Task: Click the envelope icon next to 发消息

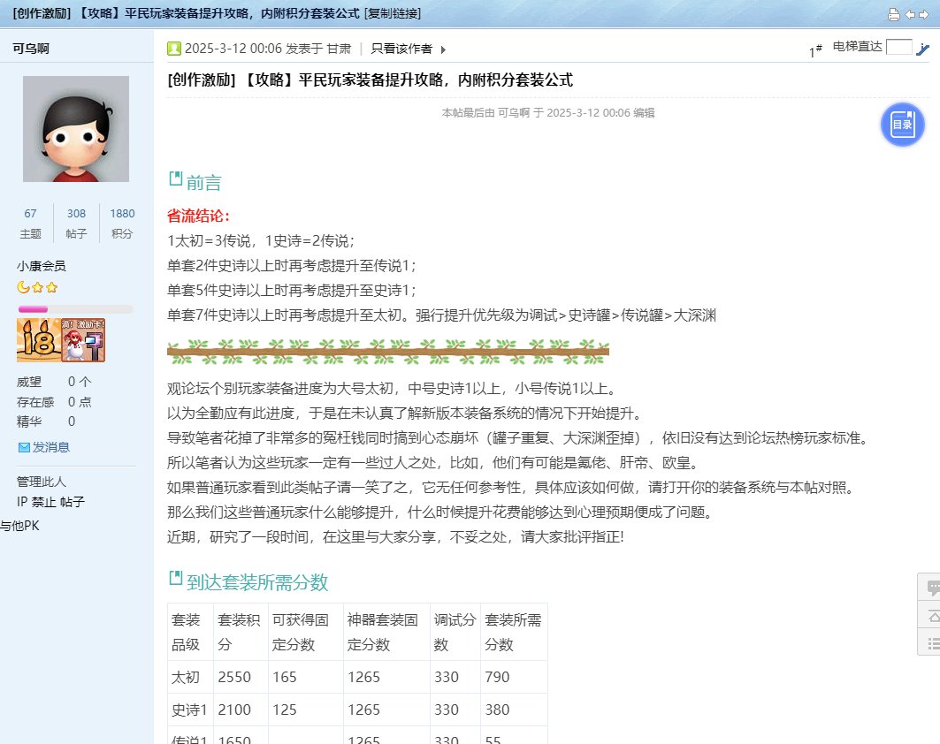Action: click(24, 447)
